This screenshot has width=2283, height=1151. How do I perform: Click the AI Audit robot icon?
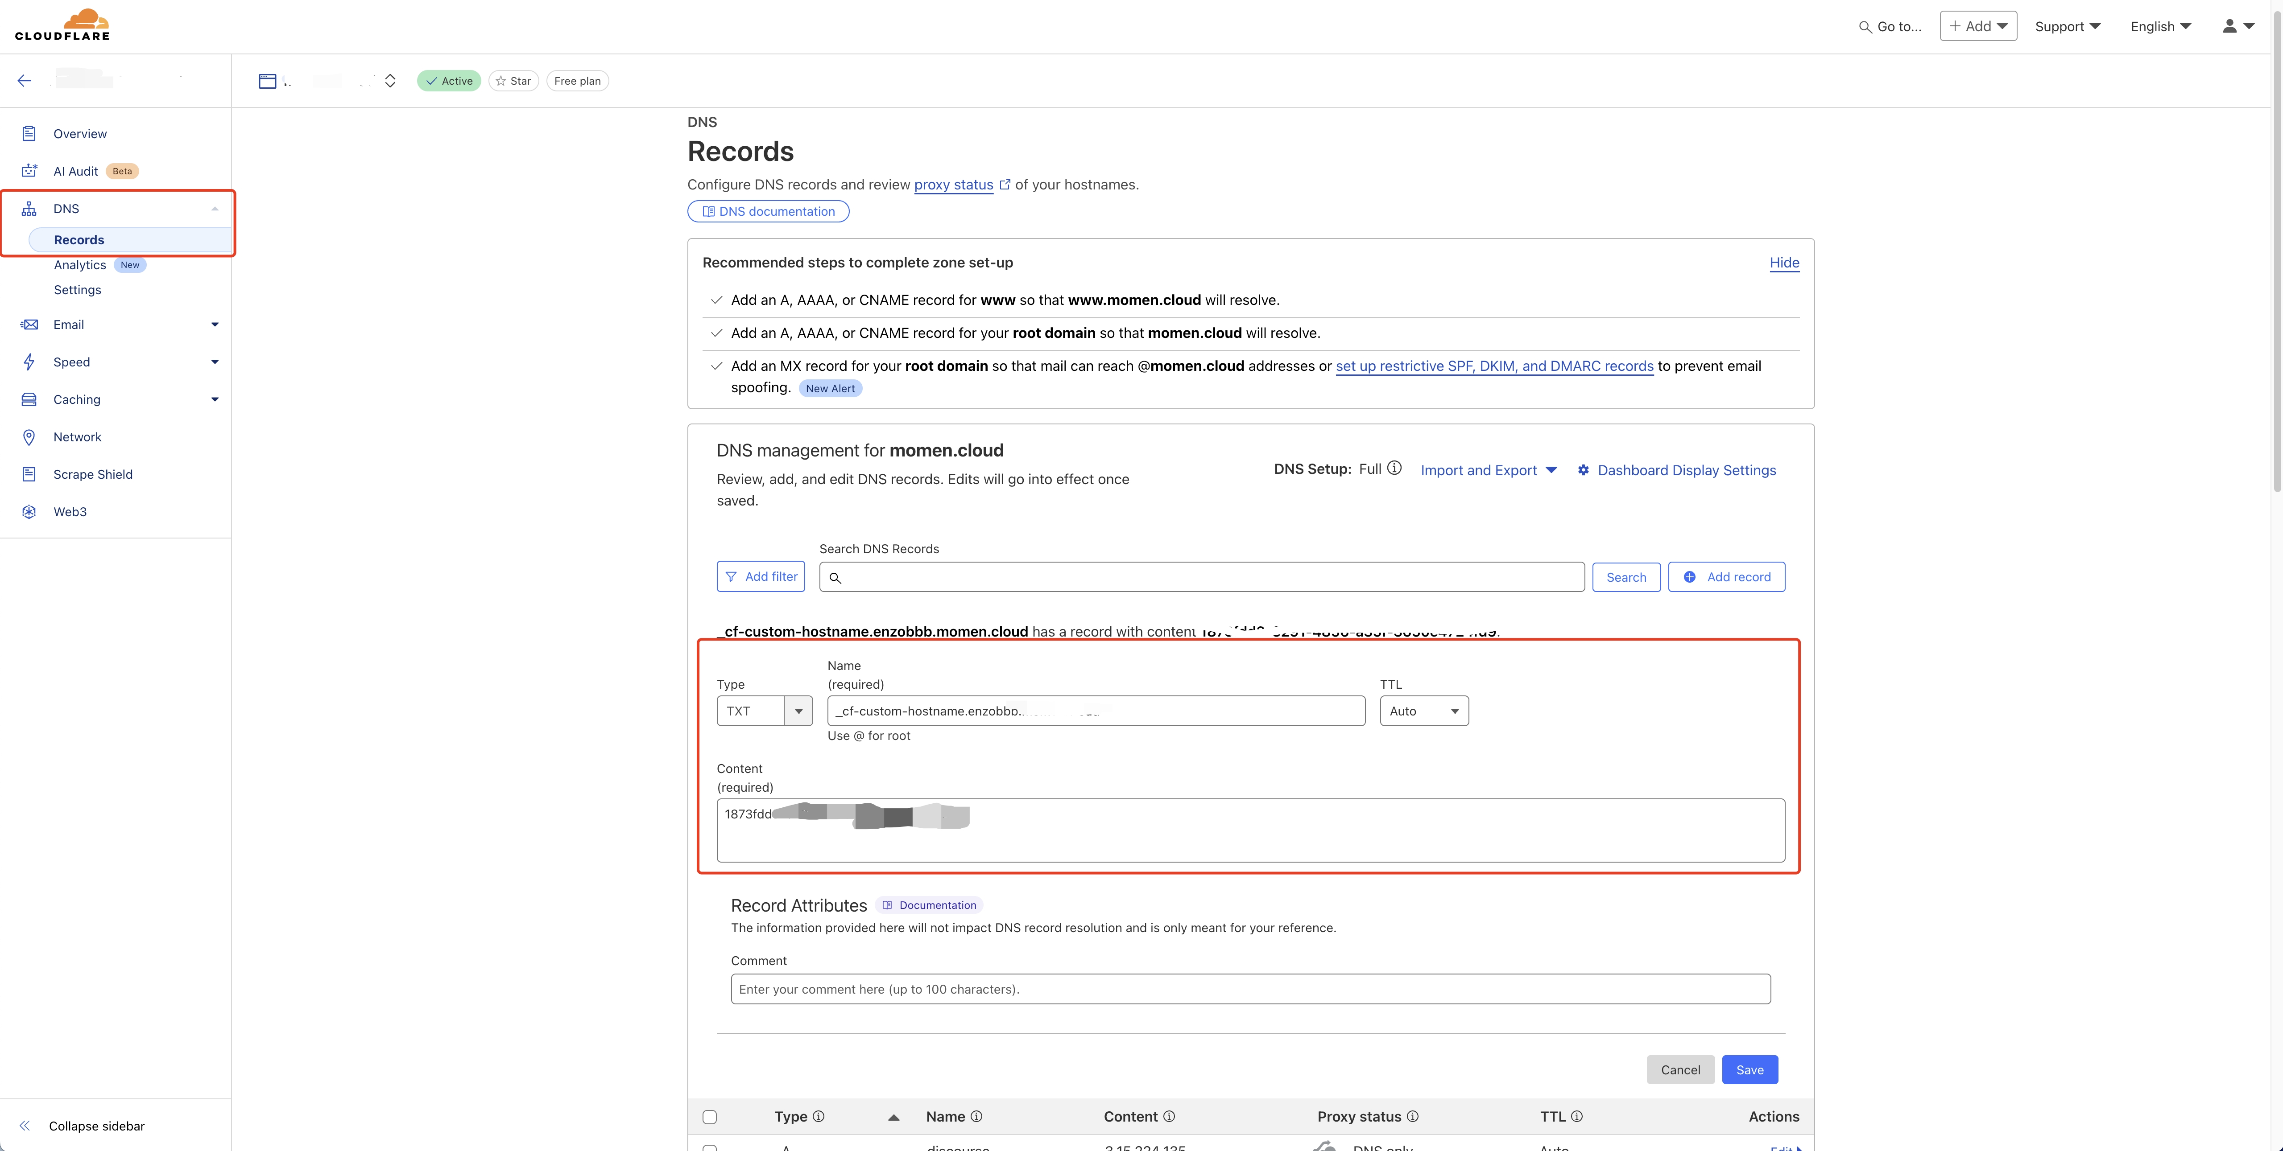click(x=29, y=171)
